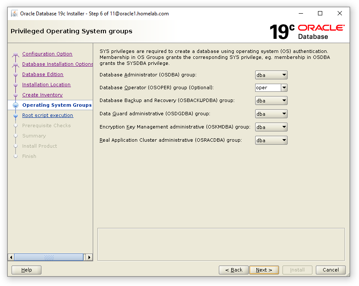
Task: Click the sidebar horizontal scrollbar thumb
Action: 49,257
